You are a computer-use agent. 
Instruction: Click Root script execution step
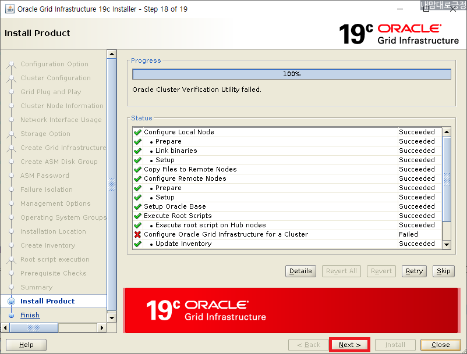click(55, 259)
